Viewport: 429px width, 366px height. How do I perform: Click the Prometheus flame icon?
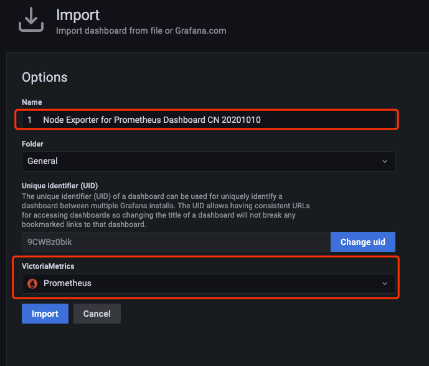pos(33,283)
